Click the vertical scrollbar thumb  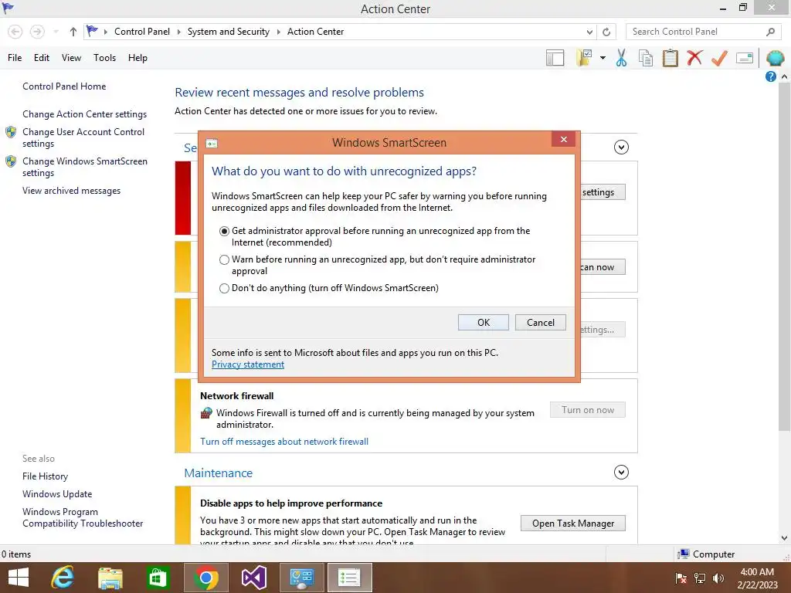[x=784, y=257]
